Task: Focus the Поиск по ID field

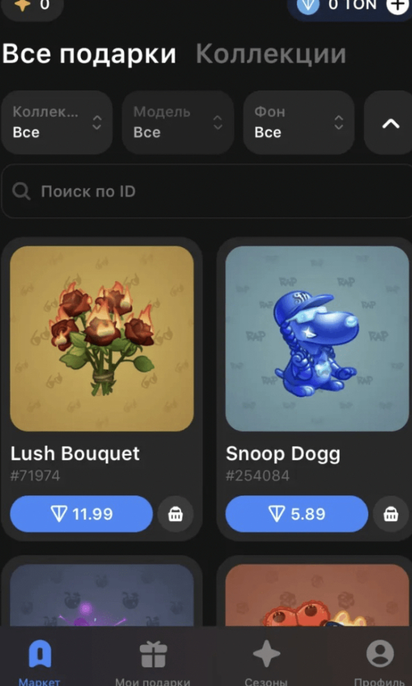Action: (207, 191)
